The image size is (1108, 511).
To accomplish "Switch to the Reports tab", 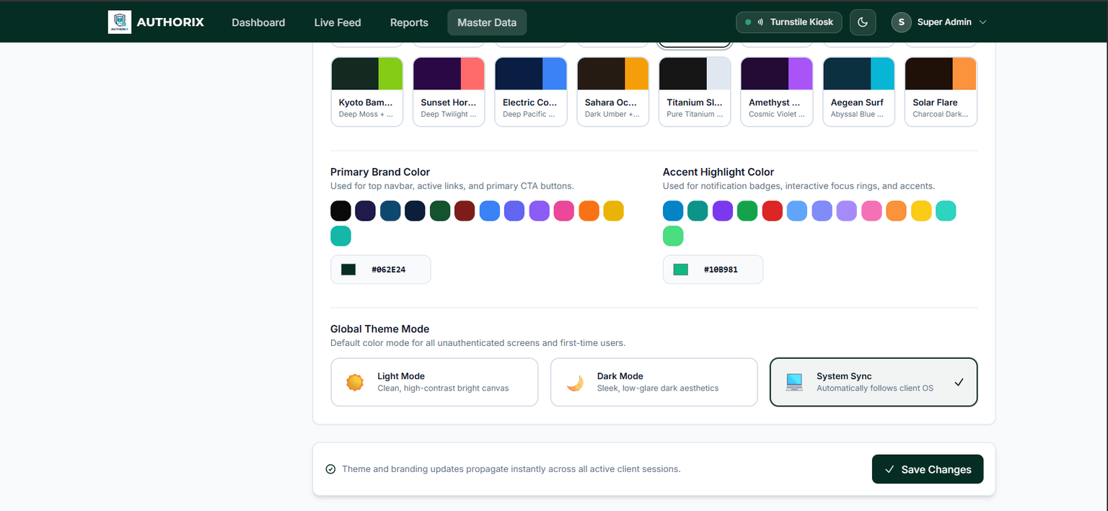I will [x=409, y=22].
